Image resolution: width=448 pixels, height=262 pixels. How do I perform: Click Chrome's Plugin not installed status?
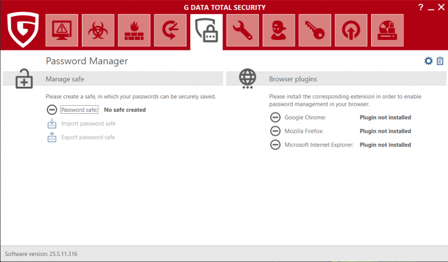[x=385, y=117]
